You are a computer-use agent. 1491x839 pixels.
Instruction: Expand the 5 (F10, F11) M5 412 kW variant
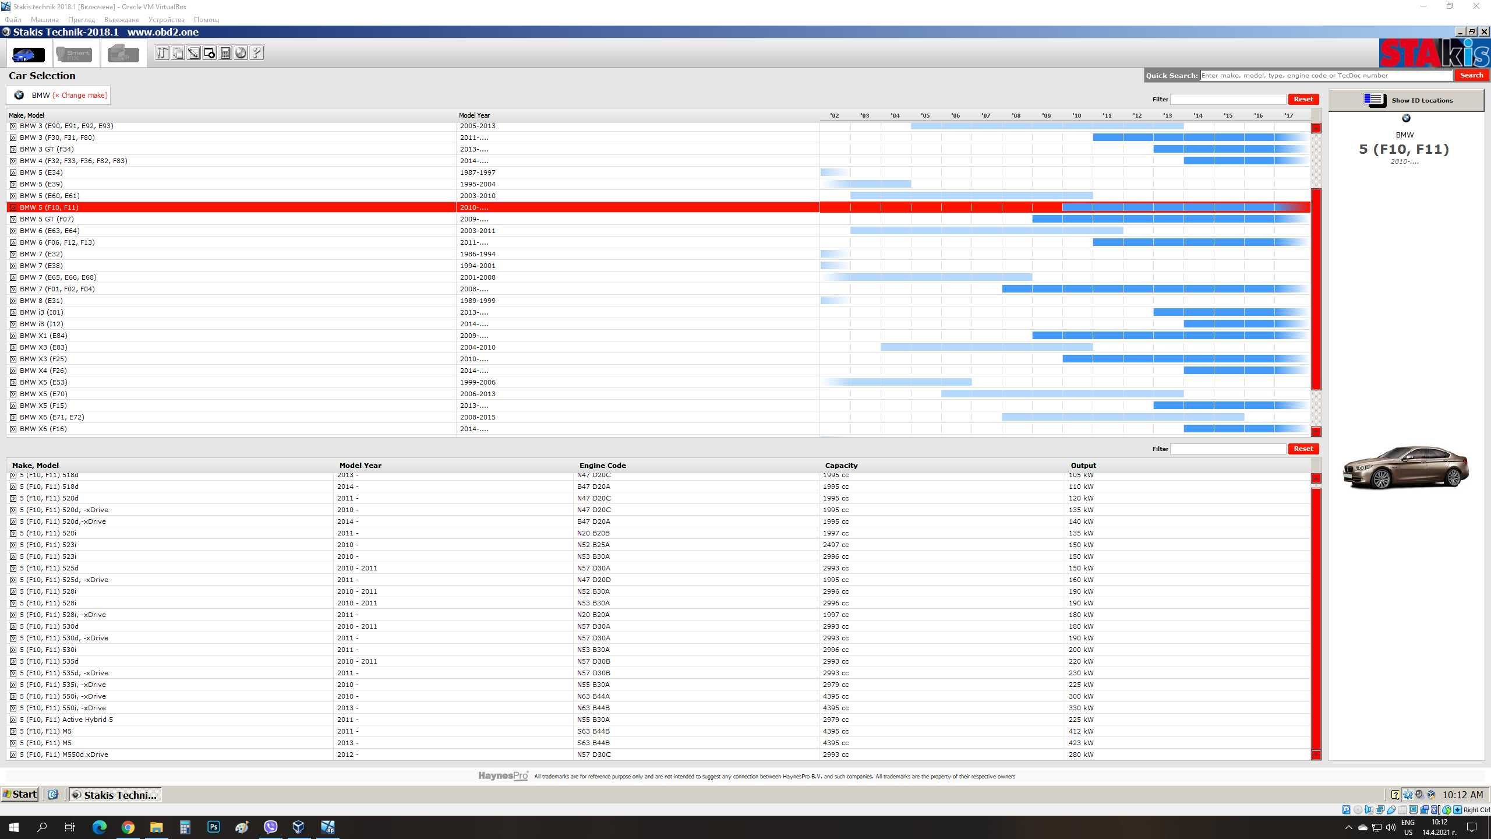(x=13, y=731)
